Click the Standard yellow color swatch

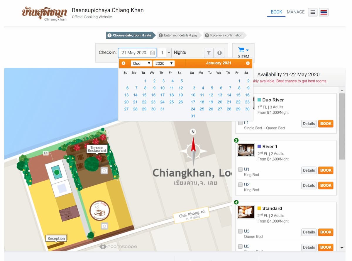[x=259, y=209]
